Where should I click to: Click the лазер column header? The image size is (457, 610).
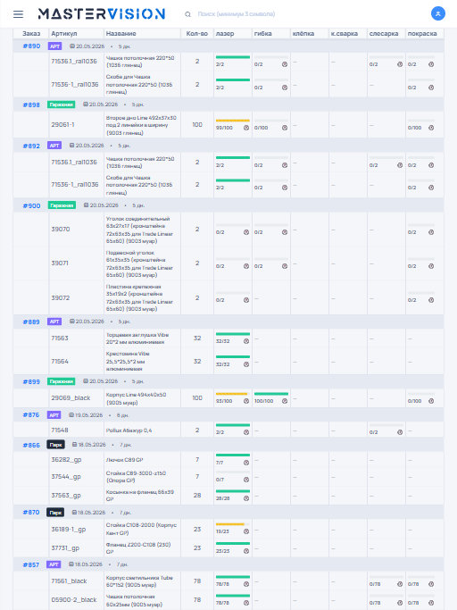[x=225, y=33]
